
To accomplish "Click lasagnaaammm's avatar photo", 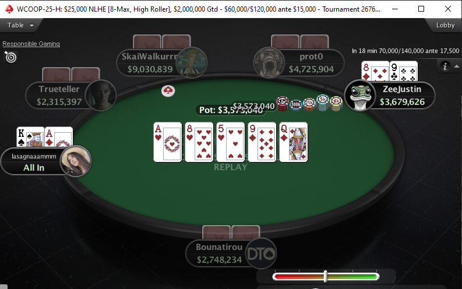I will (76, 161).
